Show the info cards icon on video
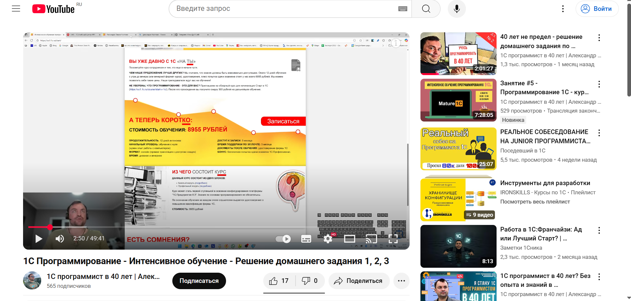This screenshot has height=301, width=631. coord(396,43)
